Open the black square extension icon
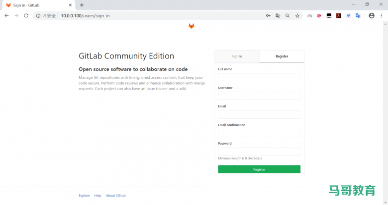 point(329,16)
